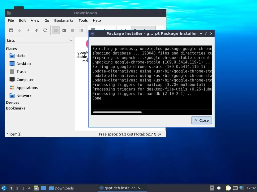
Task: Reload folder with the refresh icon
Action: pyautogui.click(x=45, y=30)
